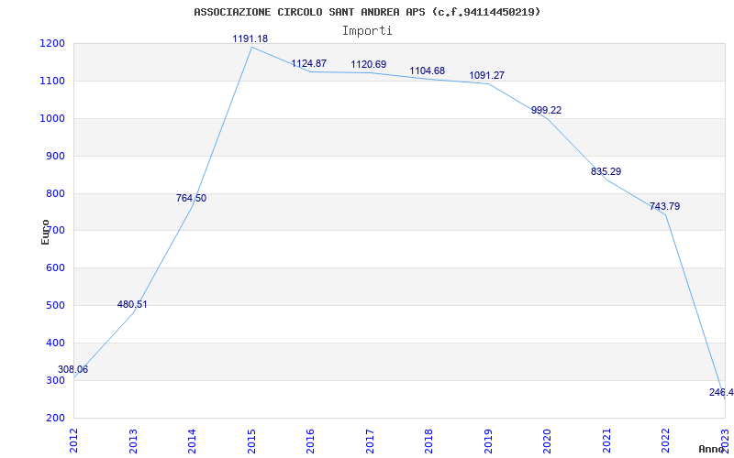Click the 1104.68 data label
734x458 pixels.
428,71
